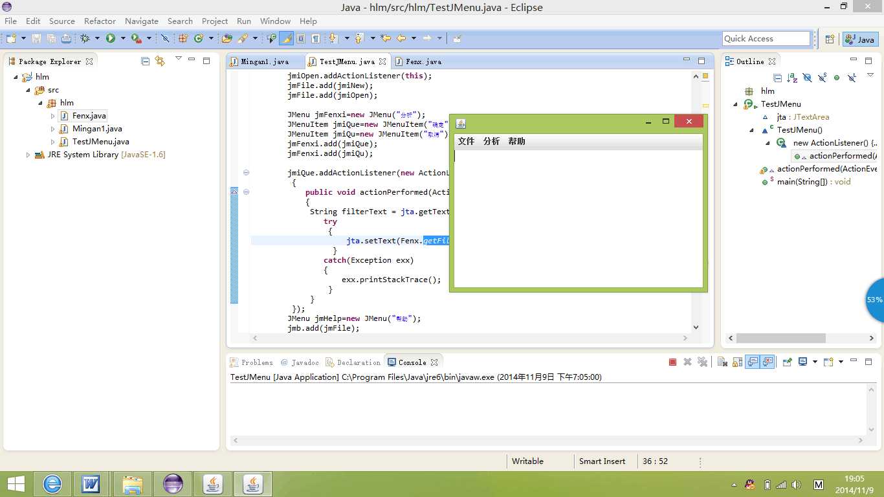Image resolution: width=884 pixels, height=497 pixels.
Task: Toggle Hide Static Fields and Methods in the Outline
Action: [822, 78]
